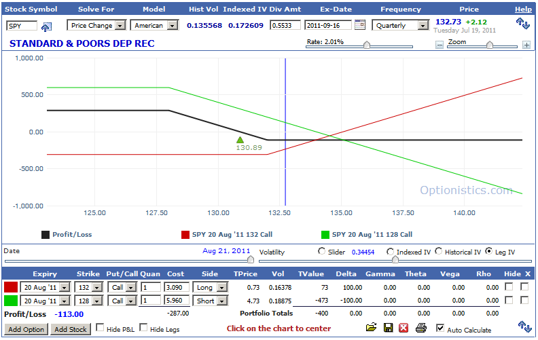The width and height of the screenshot is (538, 340).
Task: Toggle the Hide P&L checkbox
Action: 100,328
